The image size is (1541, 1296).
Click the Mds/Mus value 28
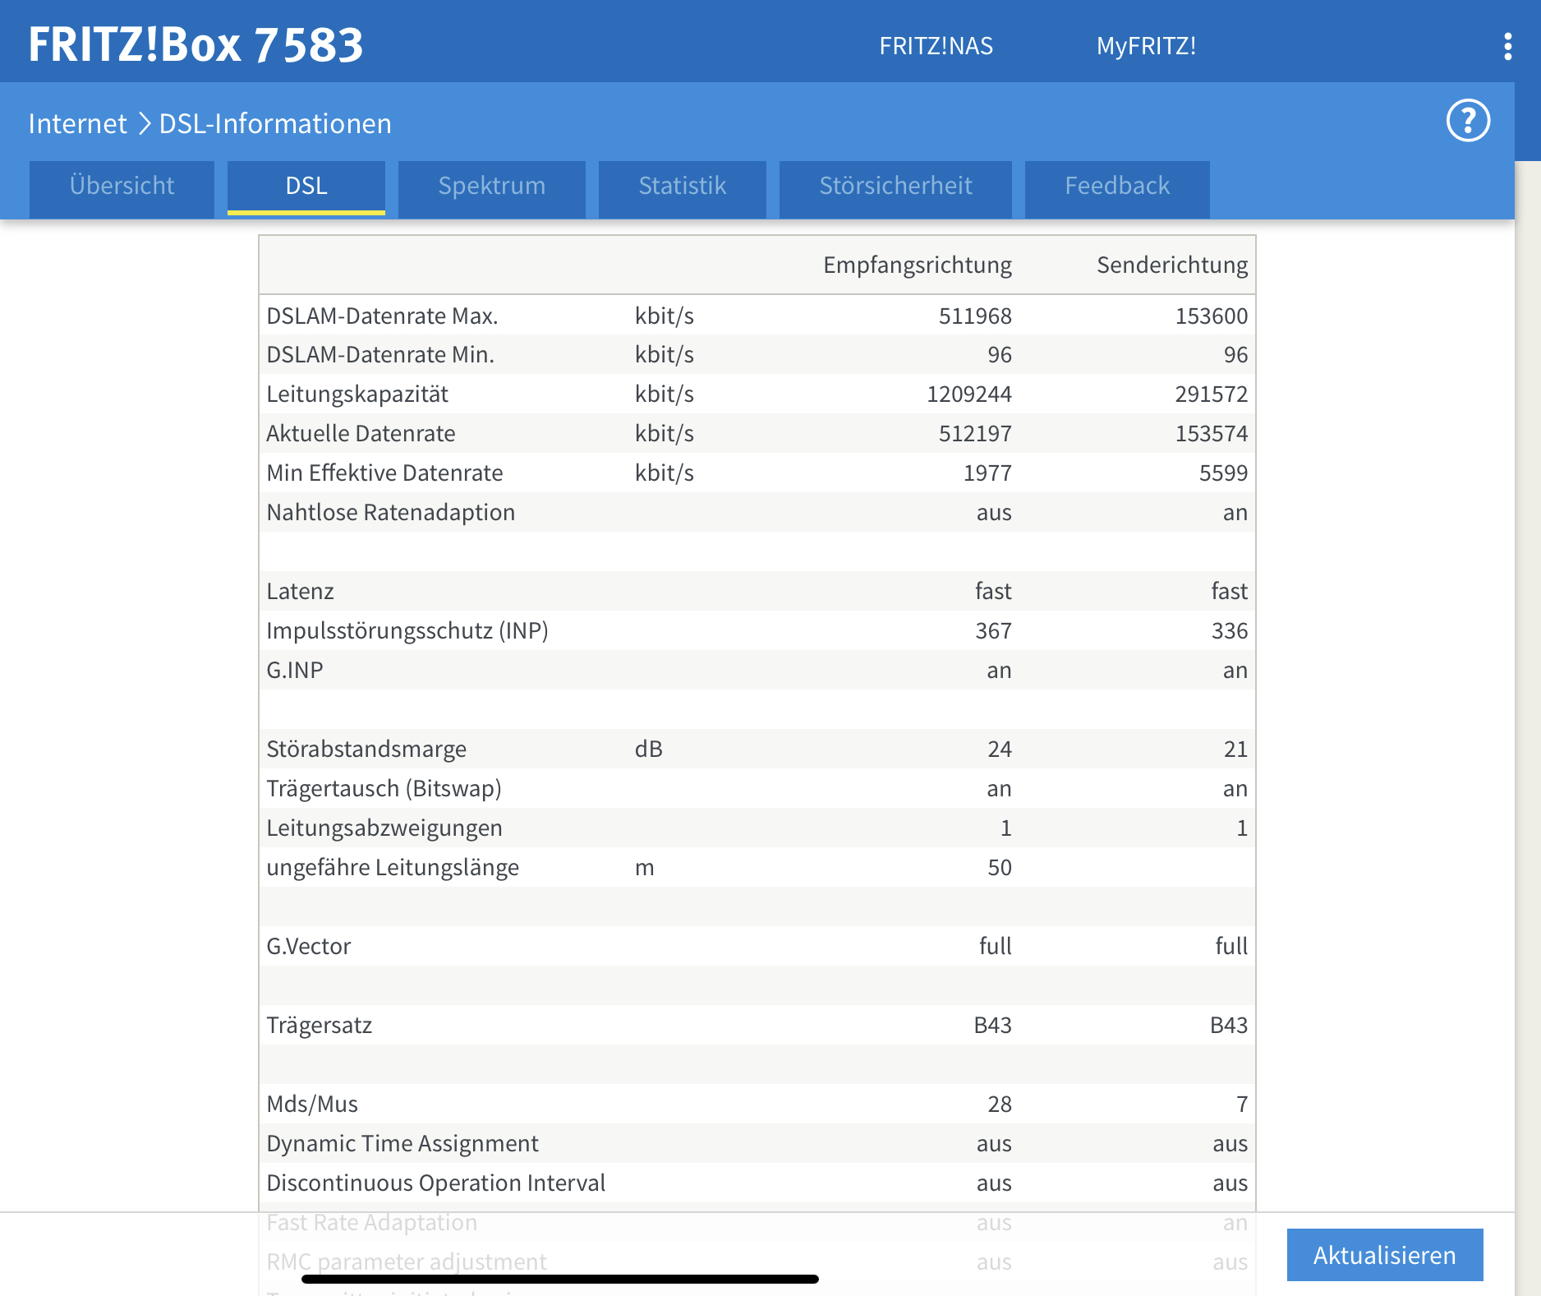point(1000,1104)
